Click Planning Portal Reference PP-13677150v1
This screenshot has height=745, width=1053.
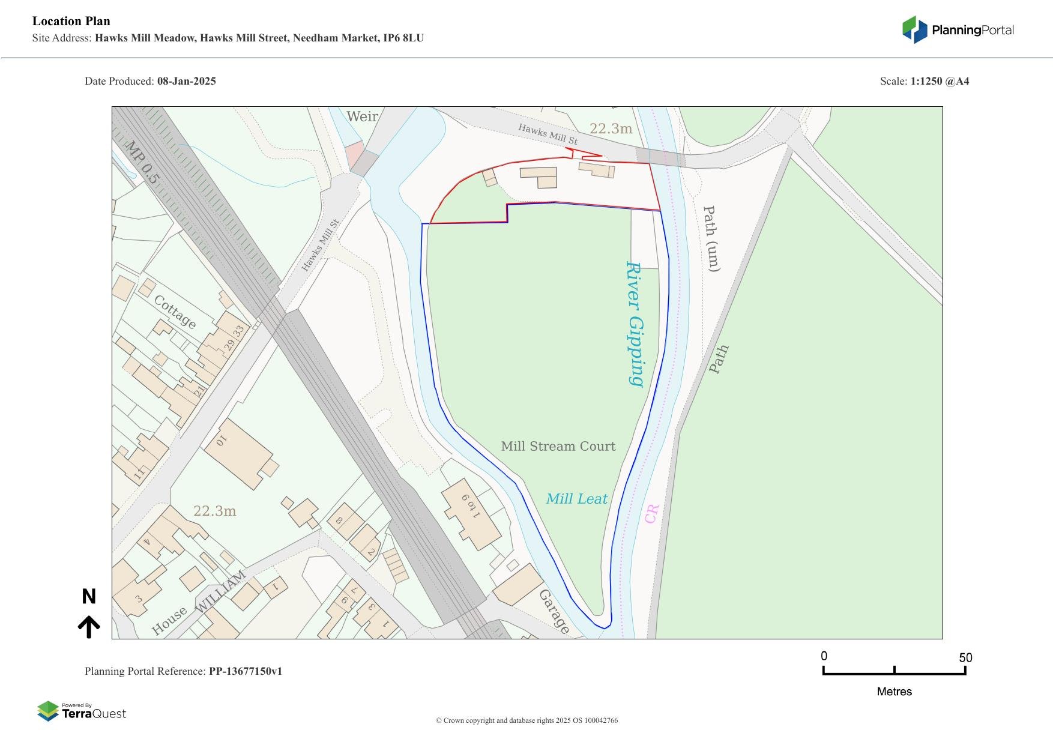coord(183,671)
